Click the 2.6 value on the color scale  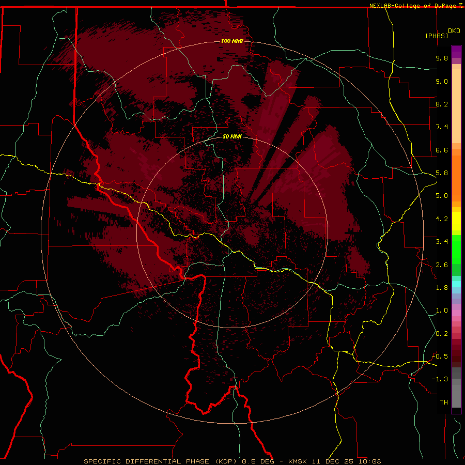pyautogui.click(x=442, y=265)
